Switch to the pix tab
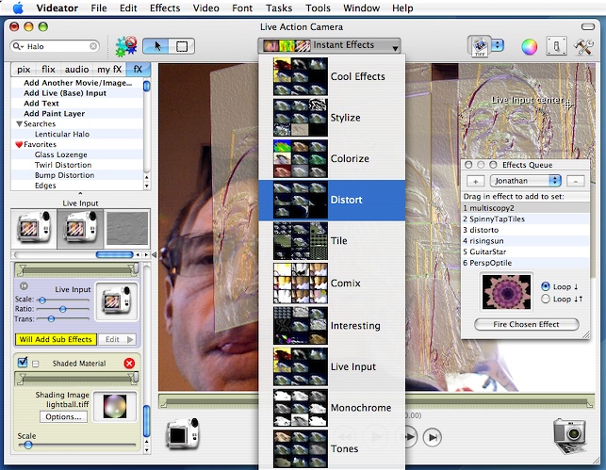 click(x=24, y=69)
